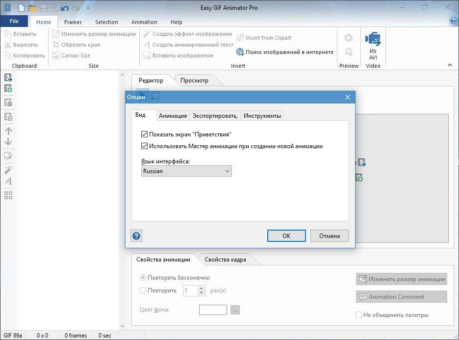Image resolution: width=459 pixels, height=340 pixels.
Task: Increase repeat count with spinner up
Action: (x=201, y=288)
